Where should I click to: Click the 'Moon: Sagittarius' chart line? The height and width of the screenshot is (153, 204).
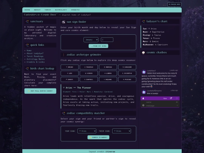click(153, 32)
